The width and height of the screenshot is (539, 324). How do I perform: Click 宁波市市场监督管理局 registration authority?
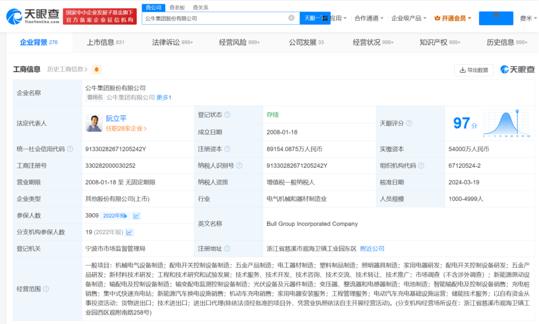tap(115, 248)
